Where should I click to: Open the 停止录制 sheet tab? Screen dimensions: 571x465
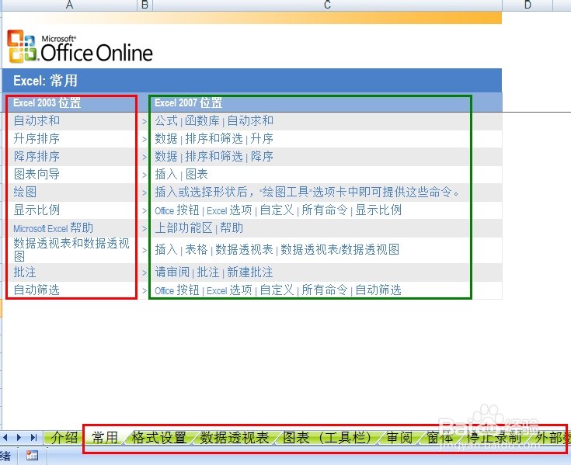pos(493,437)
